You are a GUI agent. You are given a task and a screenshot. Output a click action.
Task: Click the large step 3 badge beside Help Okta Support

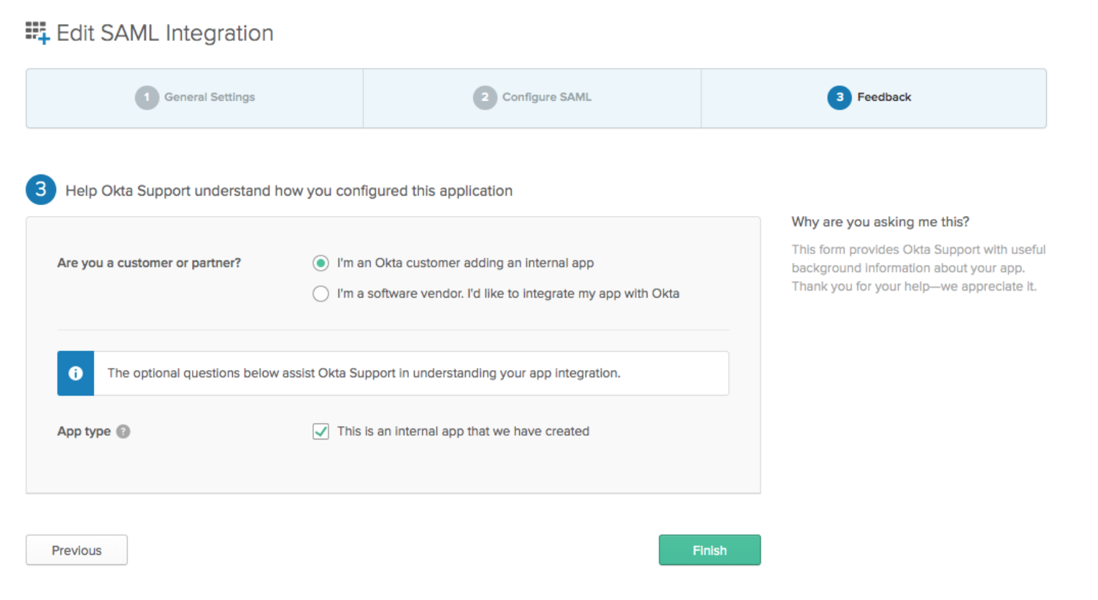[x=41, y=190]
